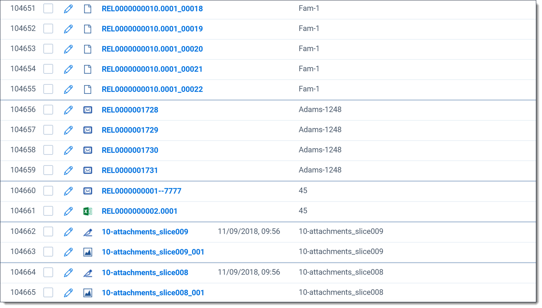Click the Excel file icon for REL0000000002.0001
Screen dimensions: 542x308
coord(88,211)
